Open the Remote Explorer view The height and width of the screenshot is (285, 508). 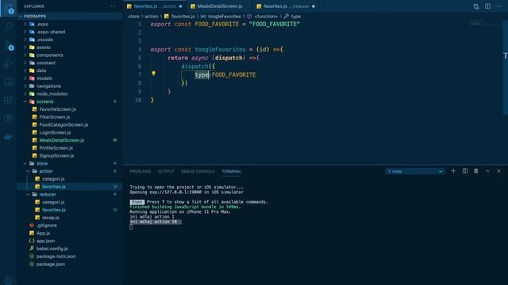9,82
